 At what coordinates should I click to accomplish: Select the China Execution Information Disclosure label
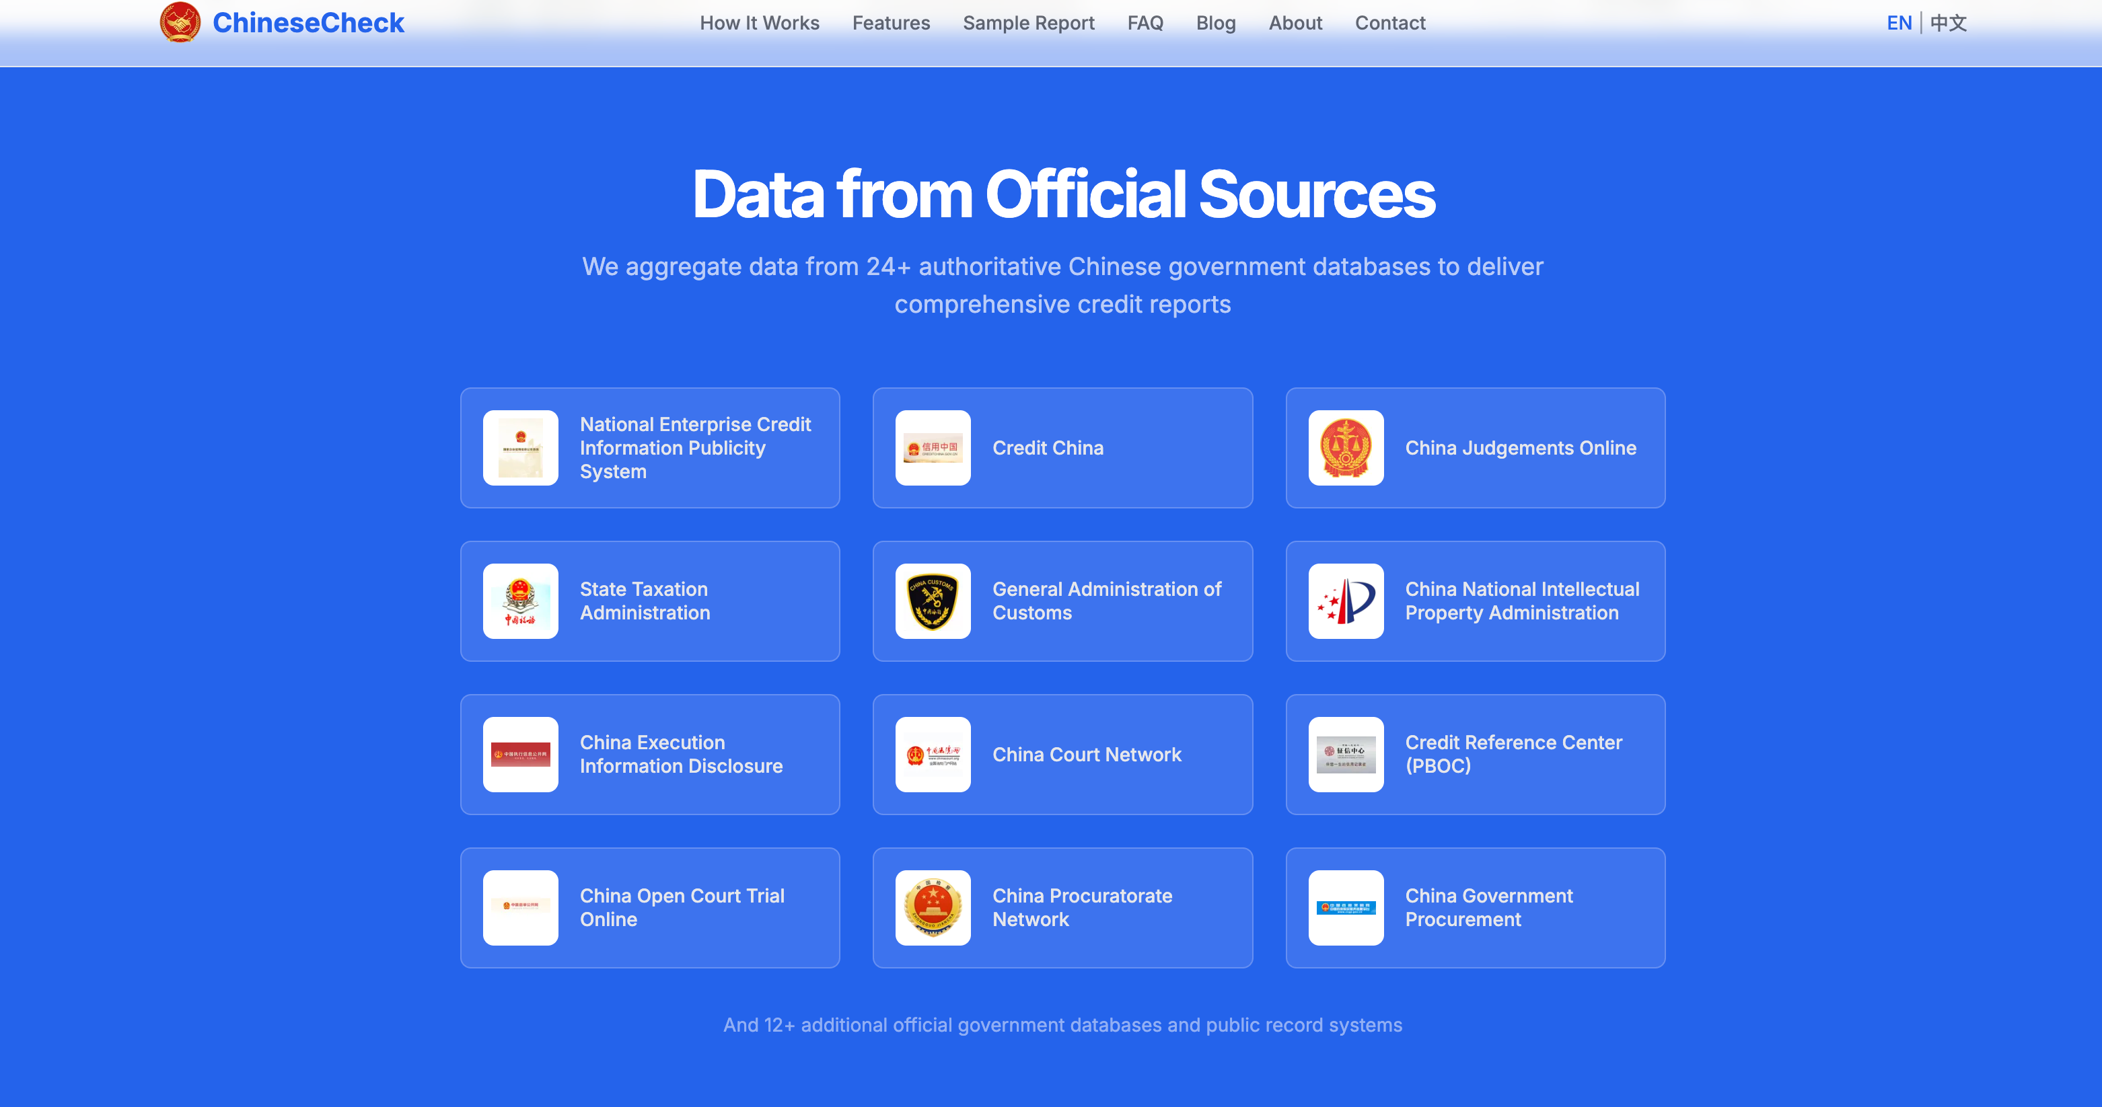(682, 755)
